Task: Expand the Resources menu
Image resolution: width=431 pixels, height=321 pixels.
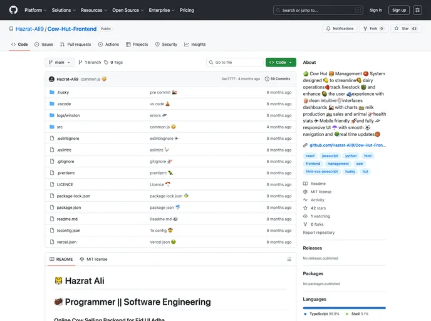Action: 94,10
